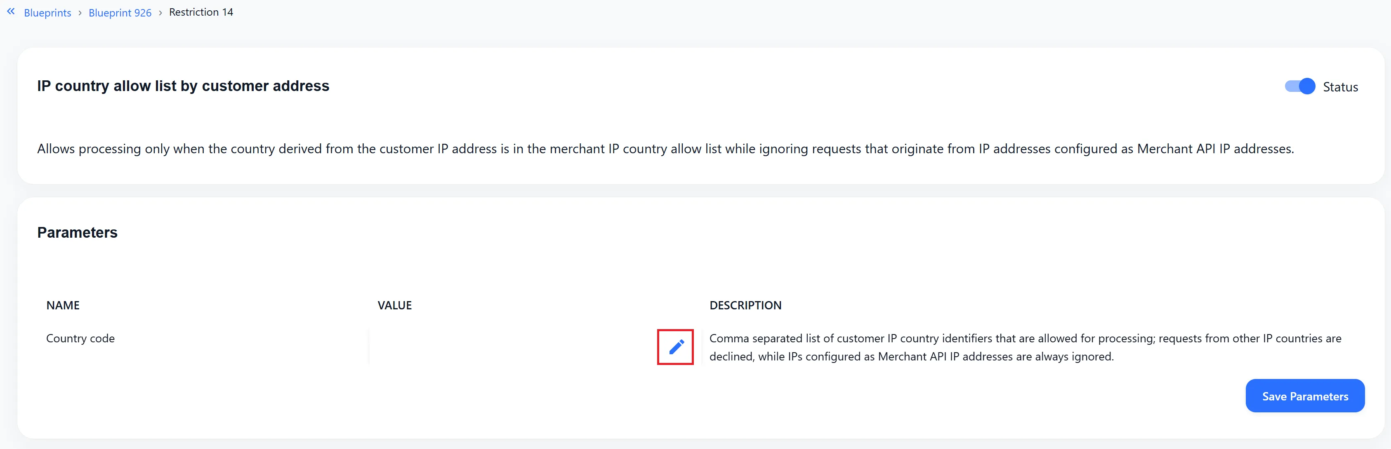Click the restriction summary paragraph text
1391x449 pixels.
[x=665, y=149]
